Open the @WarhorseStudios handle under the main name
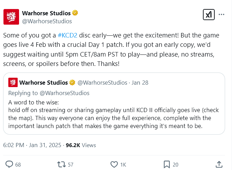Image resolution: width=232 pixels, height=170 pixels. tap(47, 22)
